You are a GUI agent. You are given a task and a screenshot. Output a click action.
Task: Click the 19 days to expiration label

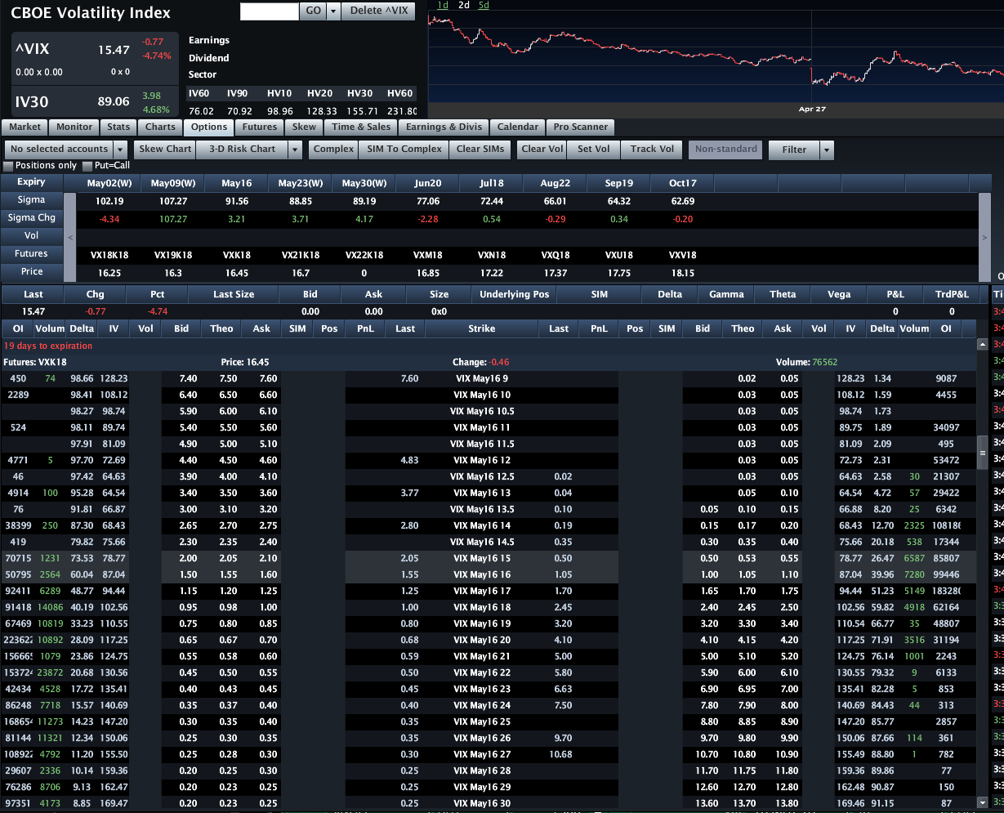pyautogui.click(x=48, y=346)
